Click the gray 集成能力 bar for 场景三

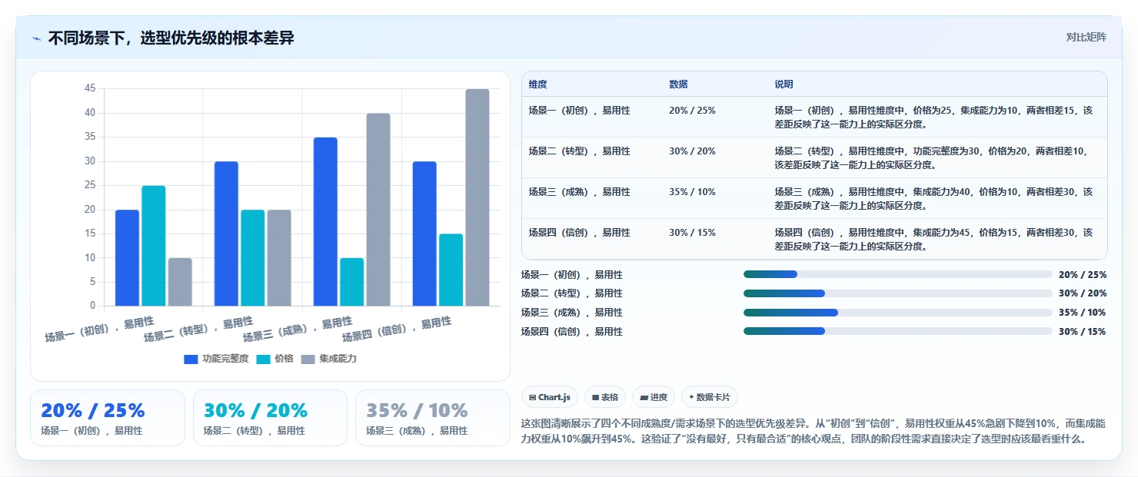pyautogui.click(x=378, y=210)
